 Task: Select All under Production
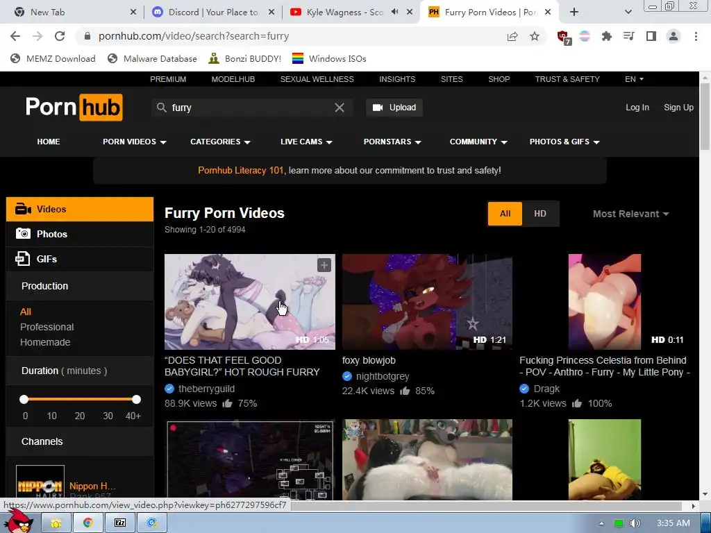26,312
